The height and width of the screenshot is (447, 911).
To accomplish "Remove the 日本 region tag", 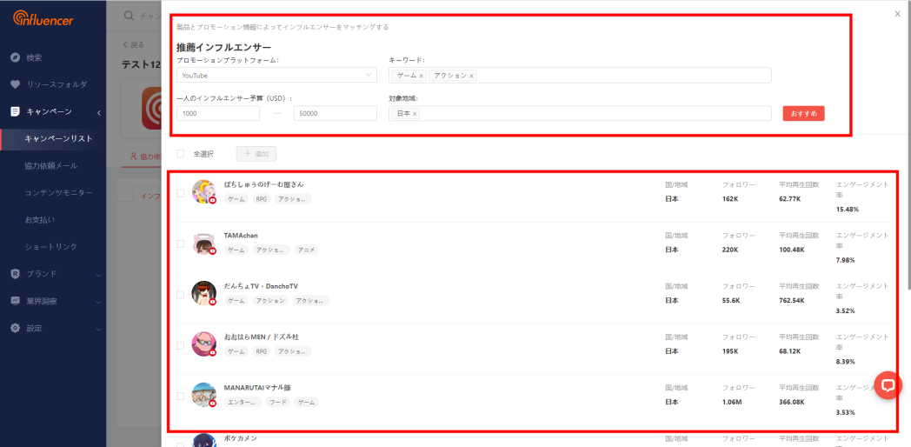I will pyautogui.click(x=415, y=114).
